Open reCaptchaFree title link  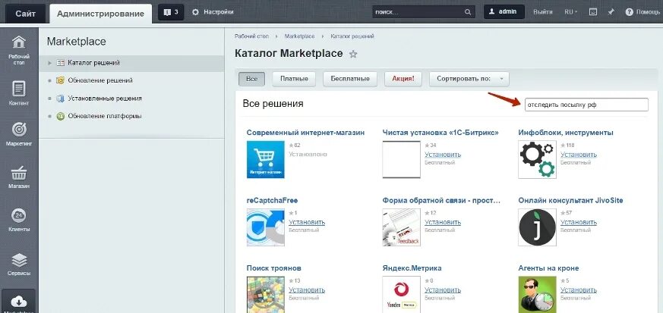pyautogui.click(x=273, y=200)
